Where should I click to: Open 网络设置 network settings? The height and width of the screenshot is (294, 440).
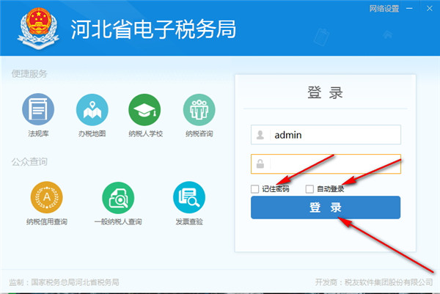point(384,9)
